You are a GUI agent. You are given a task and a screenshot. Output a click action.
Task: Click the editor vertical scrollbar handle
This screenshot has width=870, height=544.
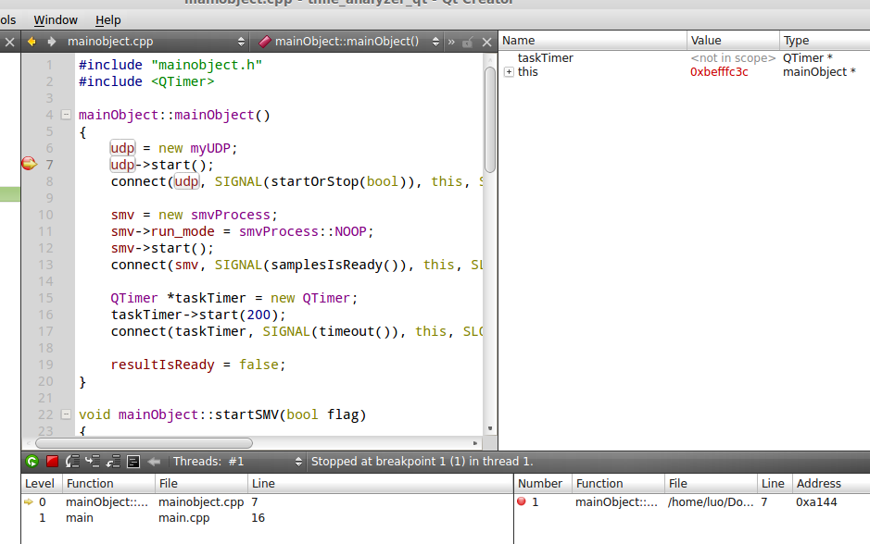pyautogui.click(x=490, y=119)
